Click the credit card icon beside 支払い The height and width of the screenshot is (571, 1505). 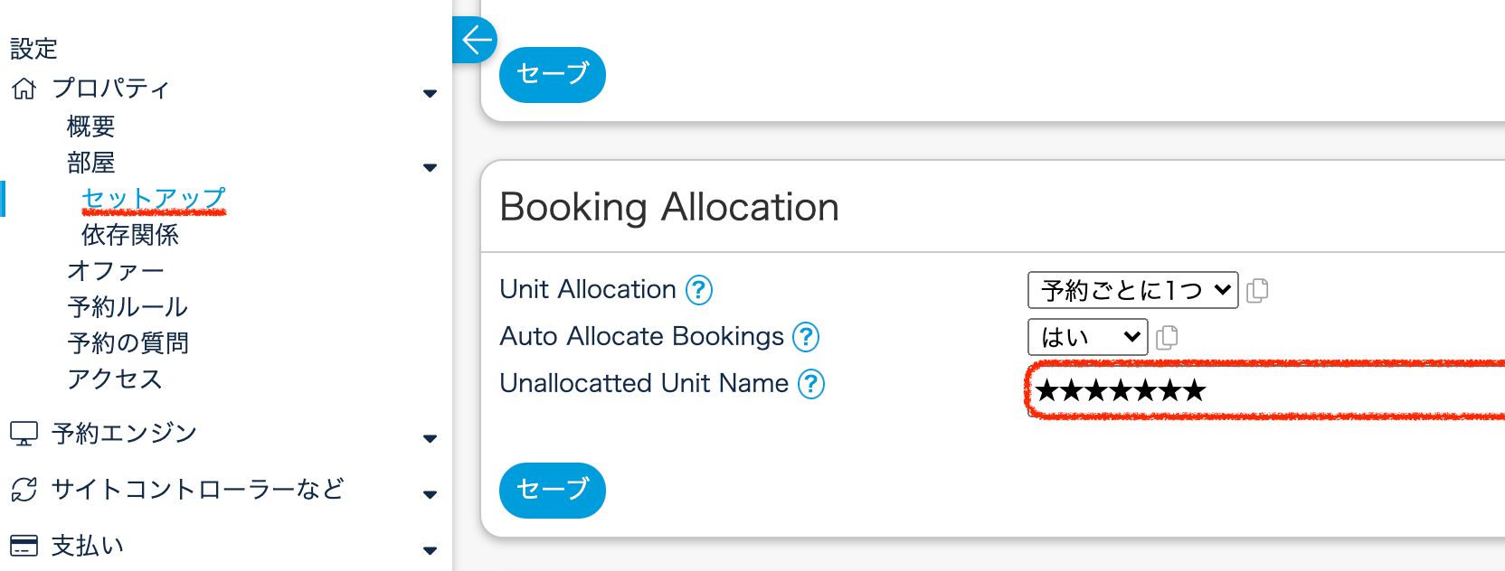pos(24,546)
